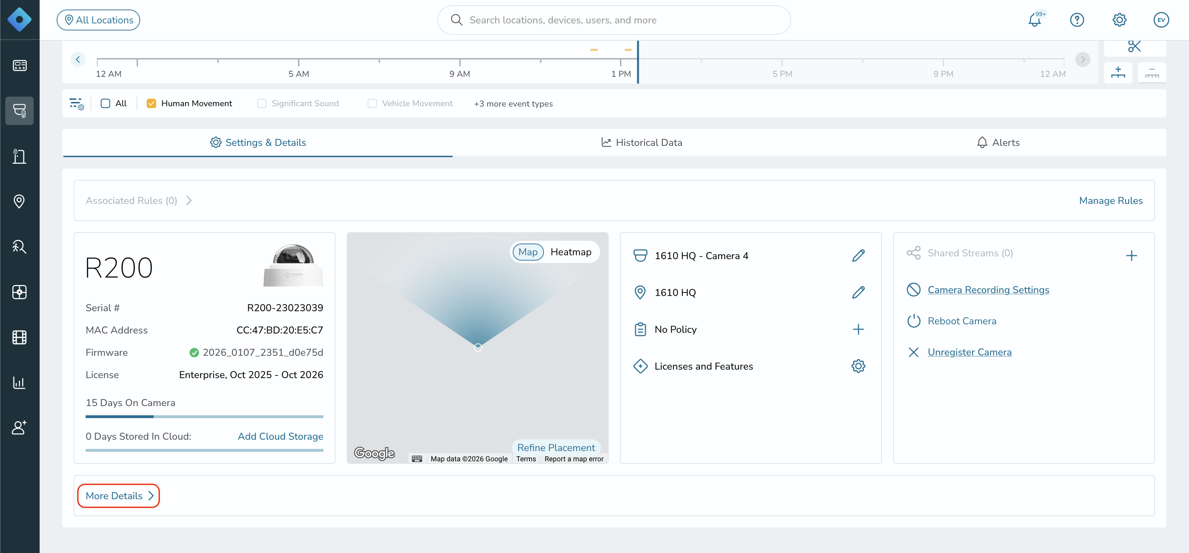Add a shared stream with plus icon
Image resolution: width=1189 pixels, height=553 pixels.
coord(1131,256)
